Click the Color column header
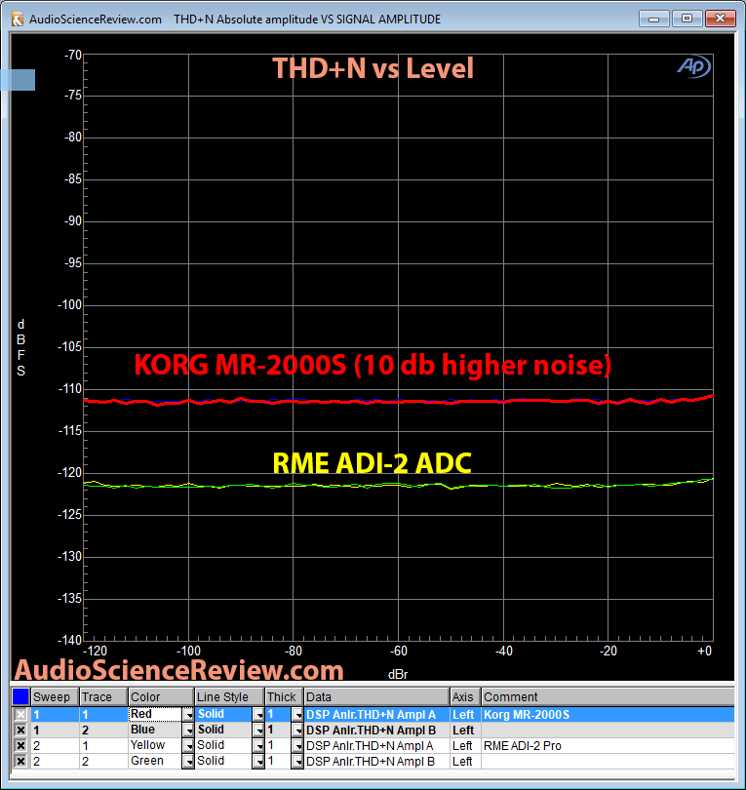 pyautogui.click(x=161, y=696)
